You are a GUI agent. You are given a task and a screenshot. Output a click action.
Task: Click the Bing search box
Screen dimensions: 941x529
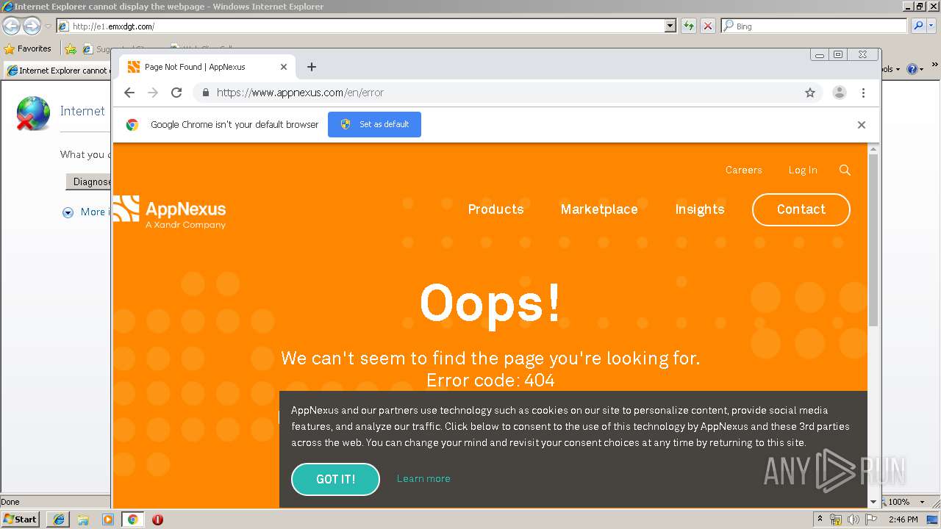pos(814,26)
